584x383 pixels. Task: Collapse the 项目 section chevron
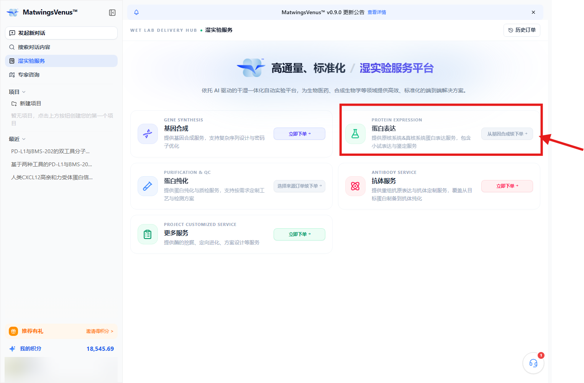click(24, 92)
